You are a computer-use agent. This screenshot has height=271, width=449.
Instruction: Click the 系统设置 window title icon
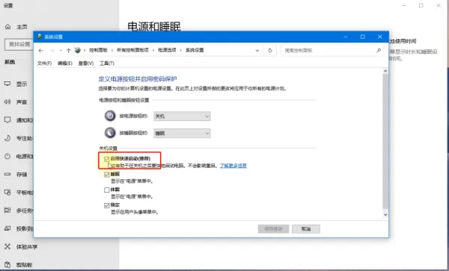pyautogui.click(x=40, y=37)
